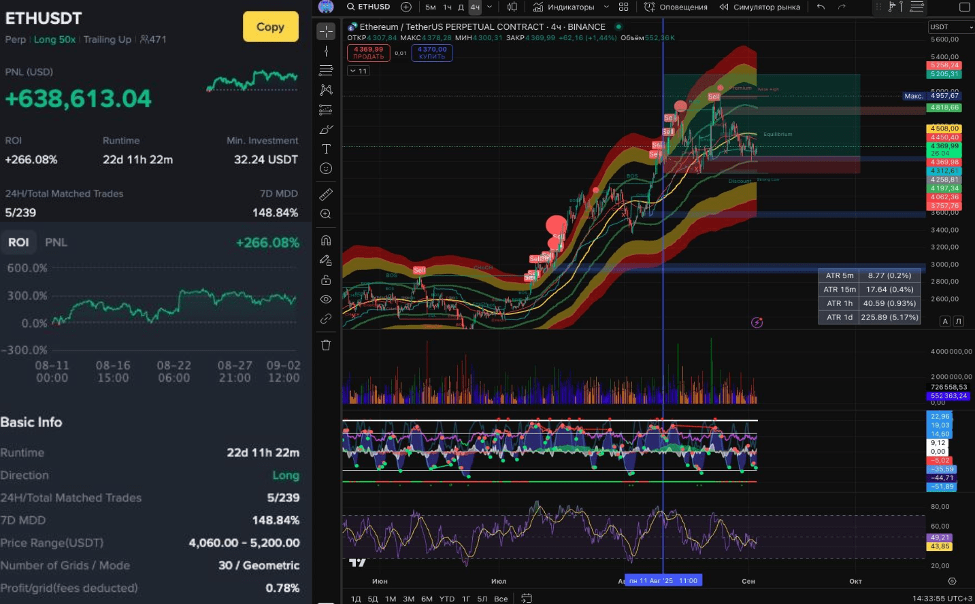Redo the chart action

click(842, 7)
